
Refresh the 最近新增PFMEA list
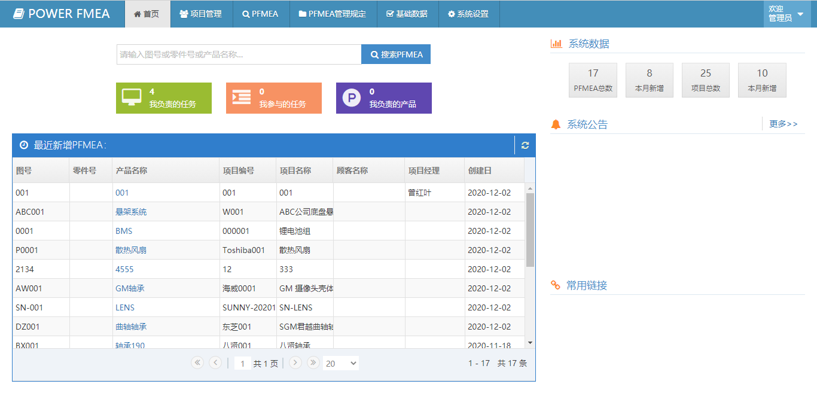525,145
